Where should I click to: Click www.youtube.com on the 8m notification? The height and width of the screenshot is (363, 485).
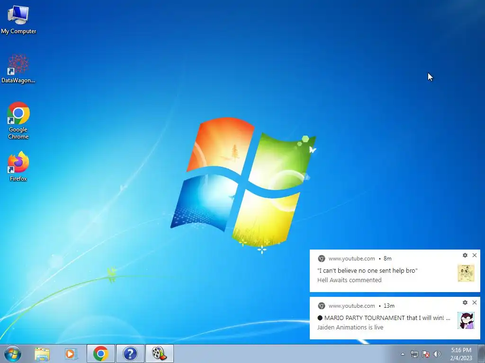[352, 259]
